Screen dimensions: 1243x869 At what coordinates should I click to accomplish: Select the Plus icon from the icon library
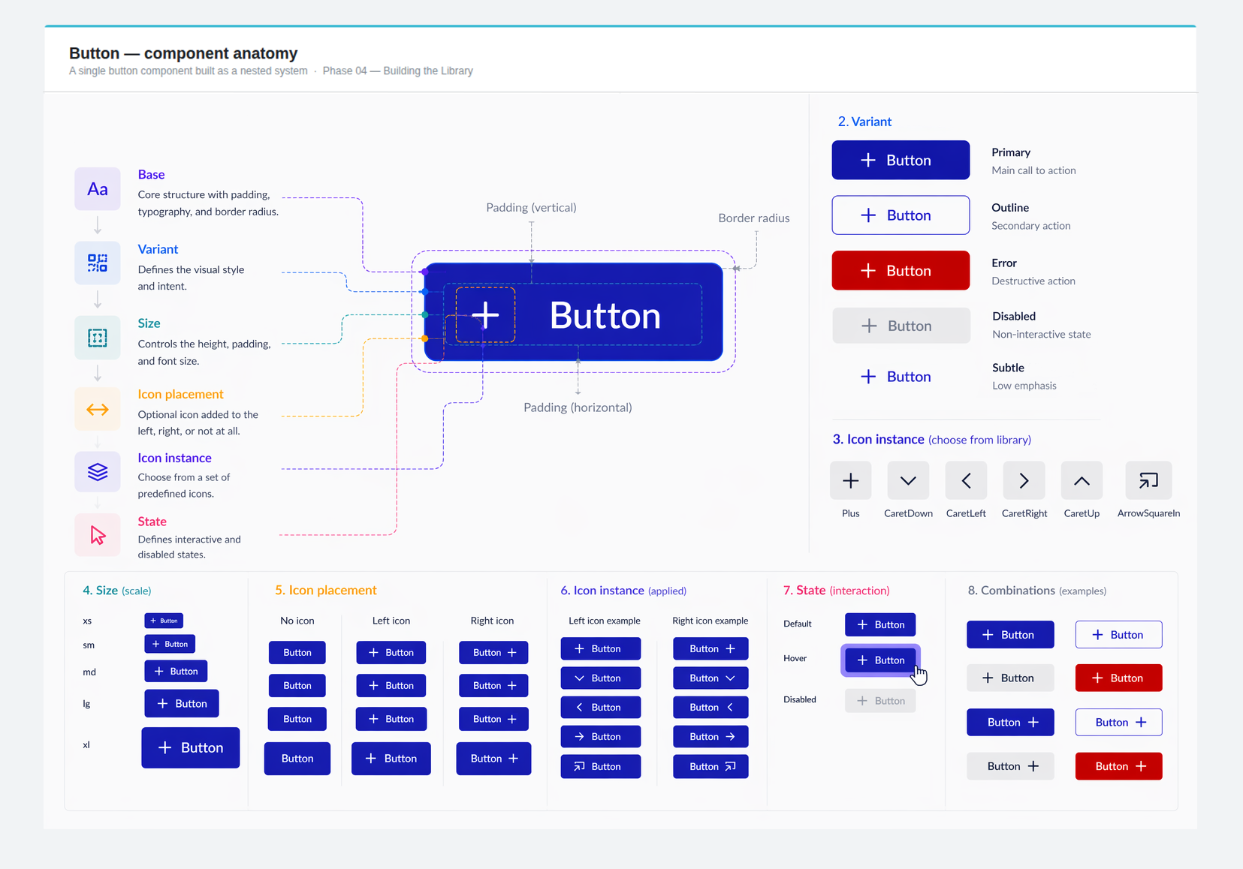point(849,481)
